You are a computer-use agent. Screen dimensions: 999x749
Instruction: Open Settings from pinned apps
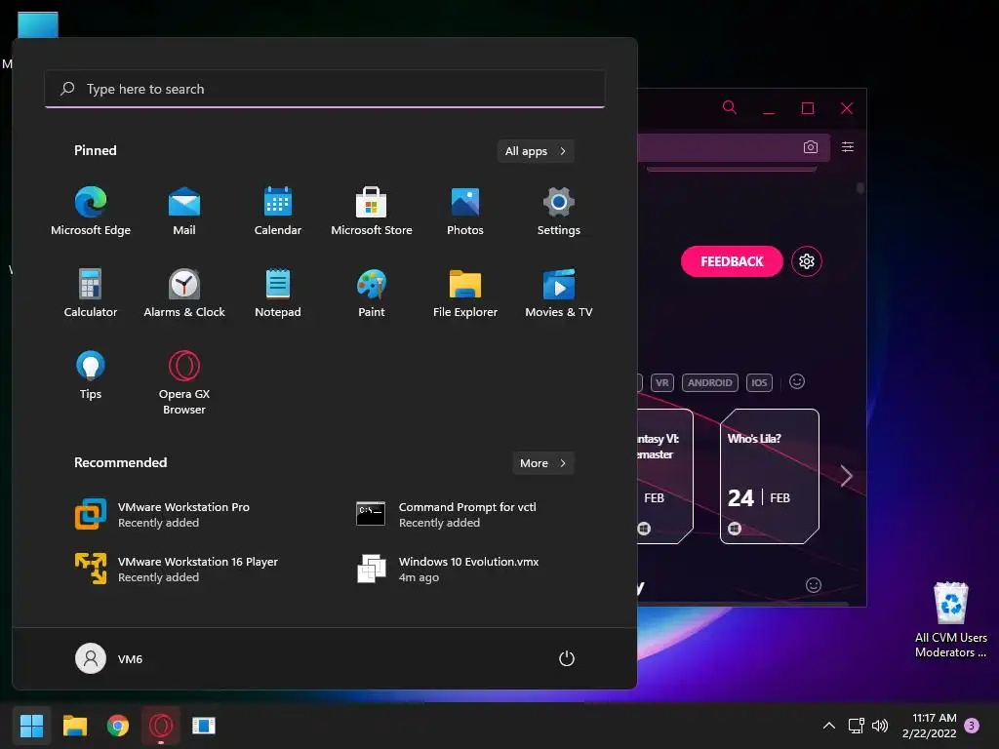click(x=559, y=212)
